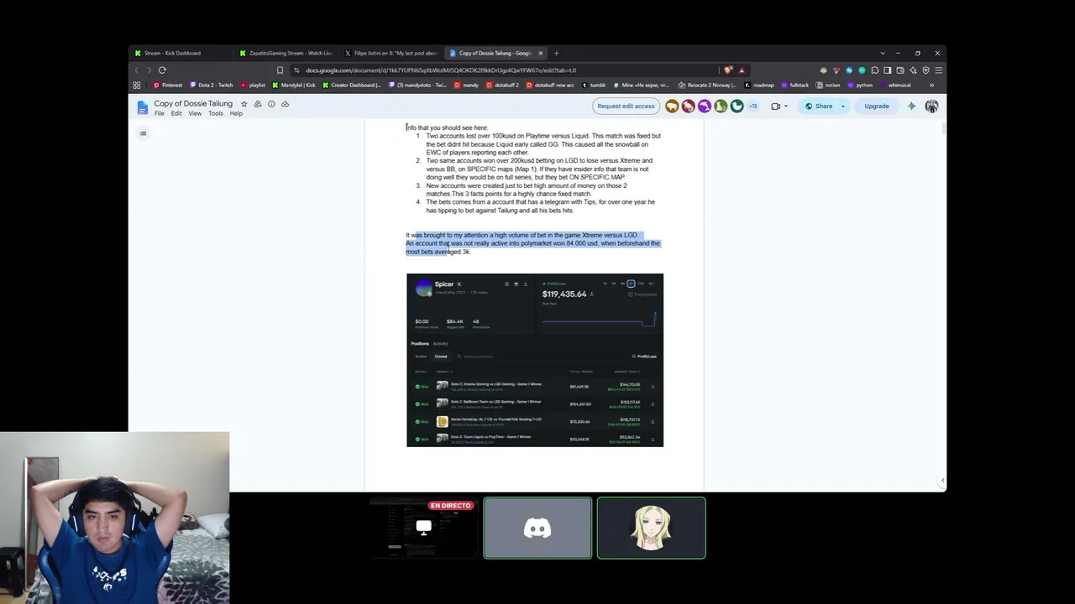Open the apps grid icon on bookmarks bar
Viewport: 1075px width, 604px height.
point(137,85)
